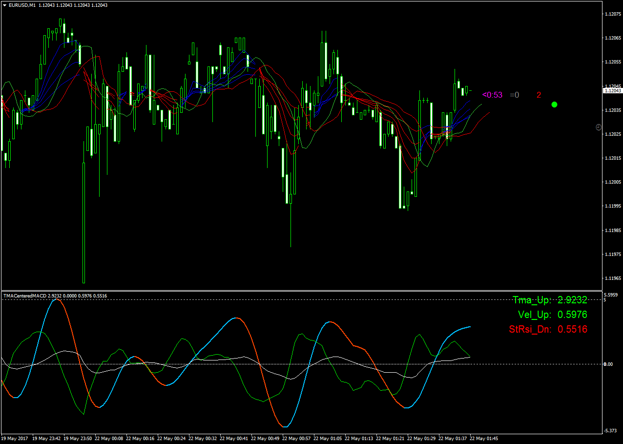Click the 19 May 23:42 time label
This screenshot has width=623, height=444.
click(48, 438)
